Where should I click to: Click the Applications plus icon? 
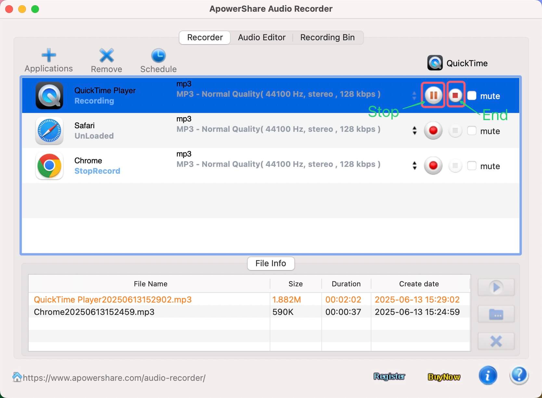pyautogui.click(x=49, y=56)
